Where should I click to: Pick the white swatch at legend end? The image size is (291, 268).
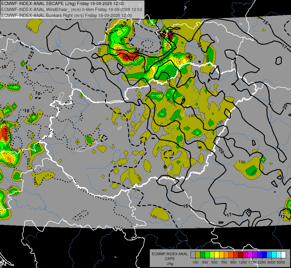click(x=283, y=255)
